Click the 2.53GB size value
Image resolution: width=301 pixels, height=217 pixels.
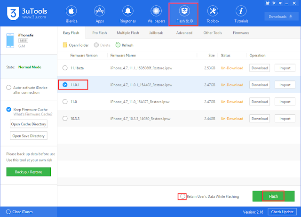click(210, 68)
